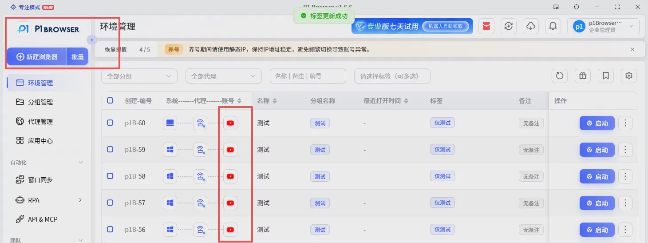Expand the p1Browser account dropdown
Image resolution: width=648 pixels, height=243 pixels.
604,27
